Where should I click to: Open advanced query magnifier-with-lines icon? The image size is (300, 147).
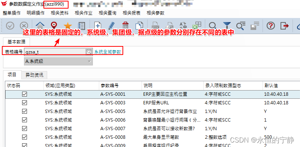click(x=241, y=26)
